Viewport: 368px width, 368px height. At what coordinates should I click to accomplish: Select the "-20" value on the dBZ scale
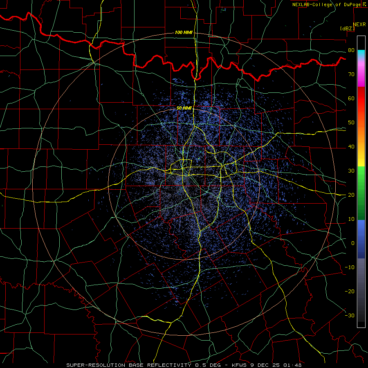[350, 292]
